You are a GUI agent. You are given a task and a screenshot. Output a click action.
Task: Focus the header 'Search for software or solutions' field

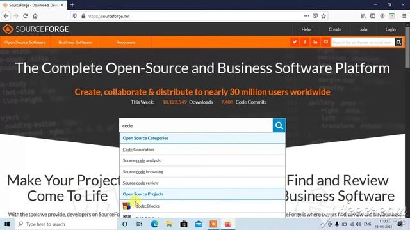[x=363, y=42]
